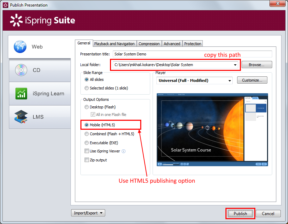288x224 pixels.
Task: Select the All slides radio button
Action: 87,79
